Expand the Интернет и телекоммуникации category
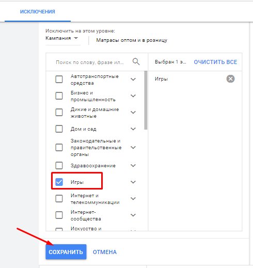Screen dimensions: 253x268 [x=133, y=199]
